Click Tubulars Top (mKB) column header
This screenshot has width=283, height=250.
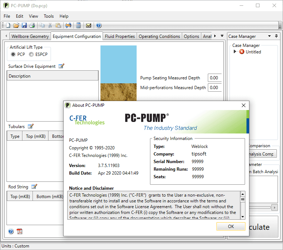click(x=35, y=136)
